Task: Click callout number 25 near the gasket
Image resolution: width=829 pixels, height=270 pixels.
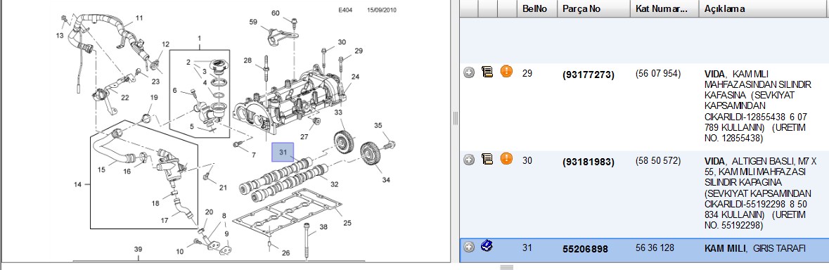Action: (347, 223)
